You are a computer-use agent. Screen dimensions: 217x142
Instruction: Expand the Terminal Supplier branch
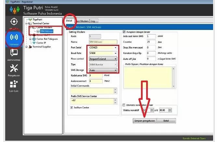click(26, 47)
